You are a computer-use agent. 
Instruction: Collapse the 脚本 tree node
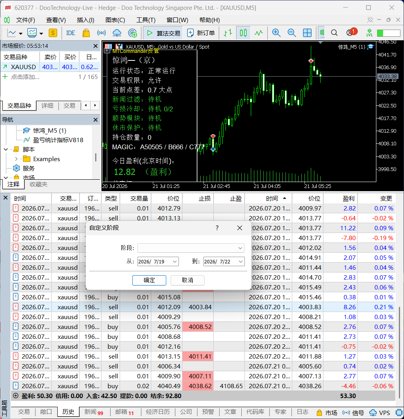(x=6, y=149)
